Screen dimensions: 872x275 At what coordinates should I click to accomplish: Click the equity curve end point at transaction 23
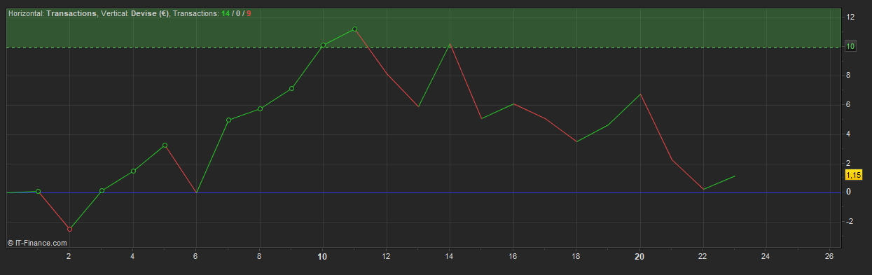(x=735, y=176)
